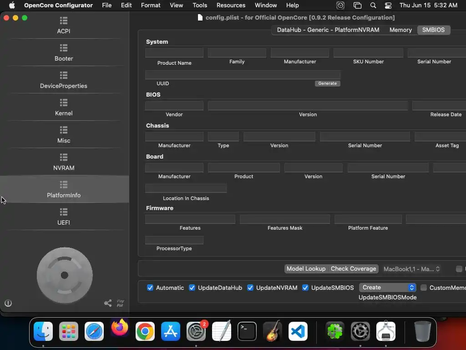Launch Safari from the Dock
Image resolution: width=466 pixels, height=350 pixels.
pyautogui.click(x=94, y=331)
